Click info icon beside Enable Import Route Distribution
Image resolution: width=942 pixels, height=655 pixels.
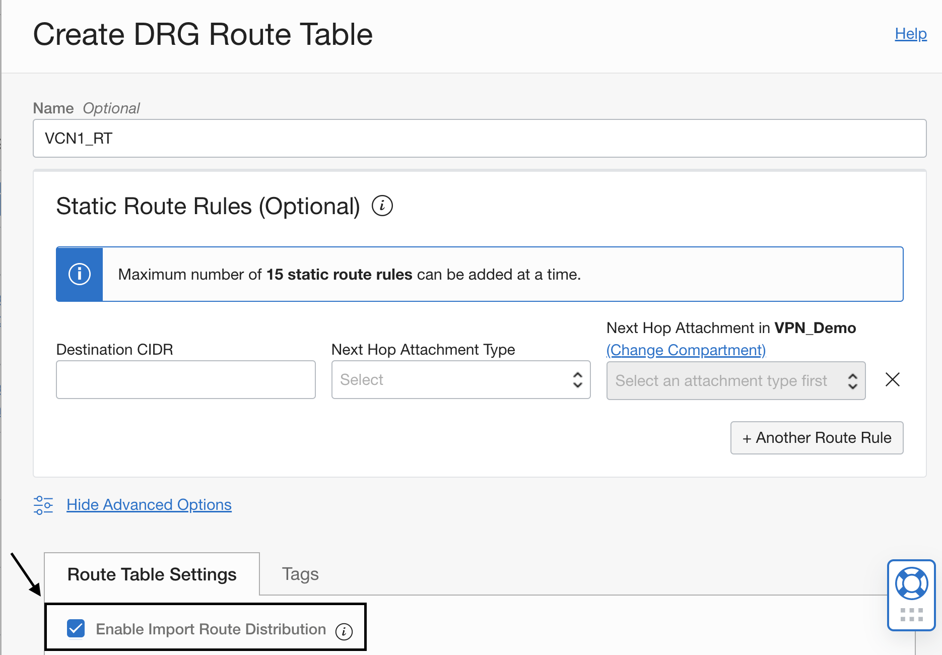(344, 631)
